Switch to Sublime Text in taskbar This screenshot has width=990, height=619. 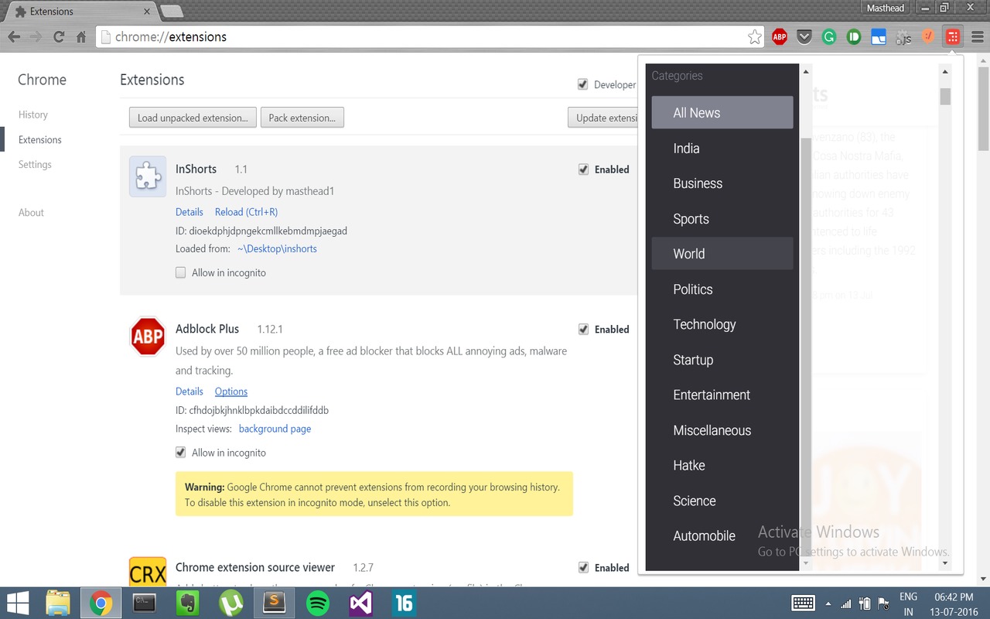(275, 603)
